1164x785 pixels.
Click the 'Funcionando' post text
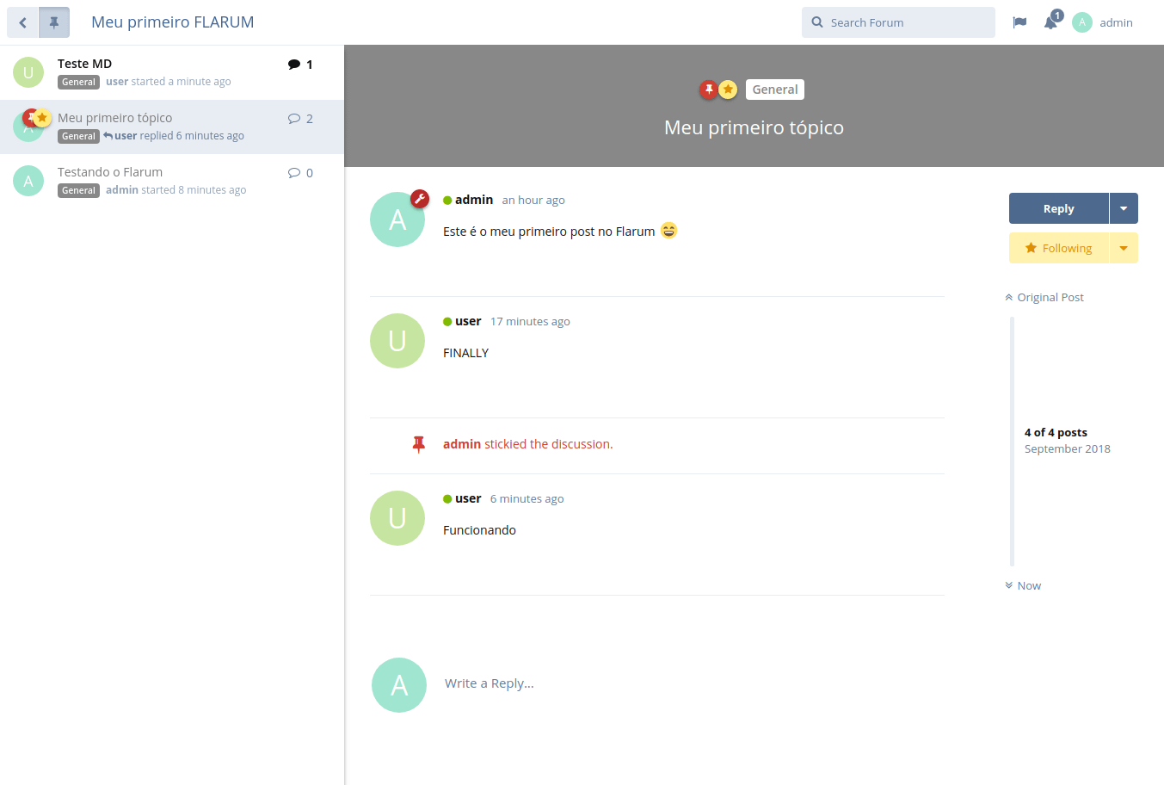click(479, 530)
